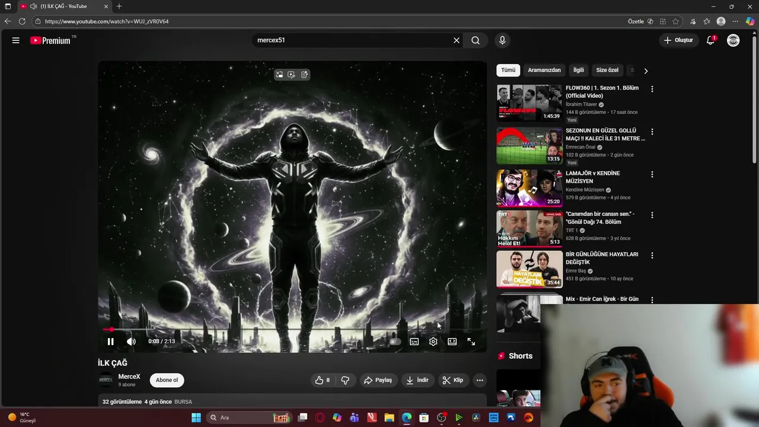Select the İlgili filter chip
The height and width of the screenshot is (427, 759).
578,70
